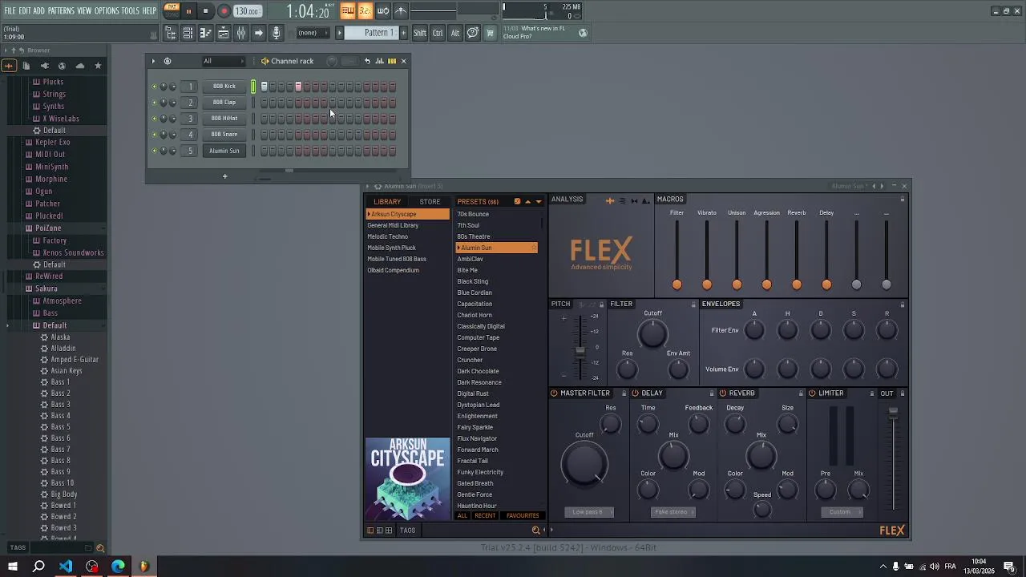Click the FLEX preset search magnifier icon

click(535, 530)
